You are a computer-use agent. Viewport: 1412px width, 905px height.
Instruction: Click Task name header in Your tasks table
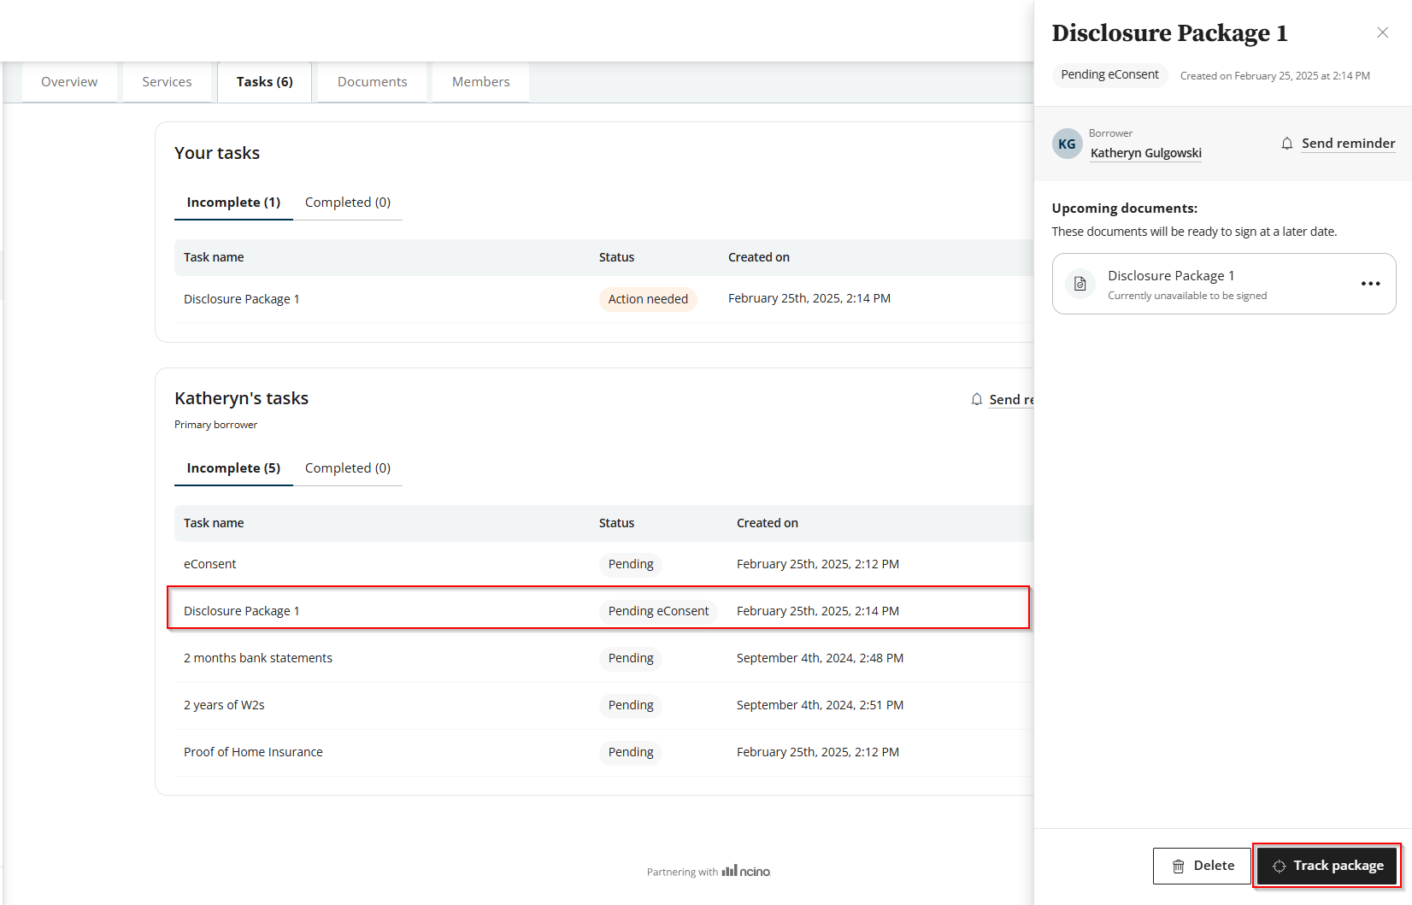pyautogui.click(x=214, y=257)
